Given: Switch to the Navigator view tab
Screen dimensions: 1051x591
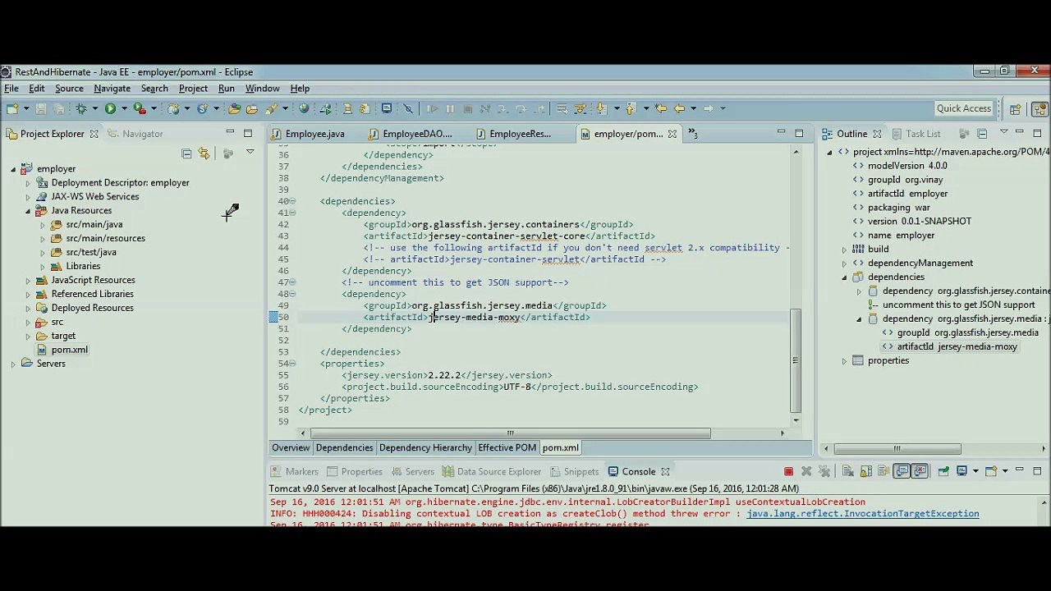Looking at the screenshot, I should (135, 134).
